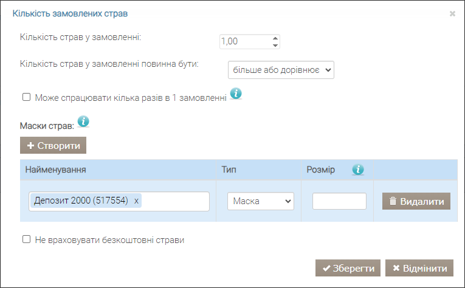Click info icon next to 'Може спрацювати кілька разів'
465x288 pixels.
tap(236, 94)
